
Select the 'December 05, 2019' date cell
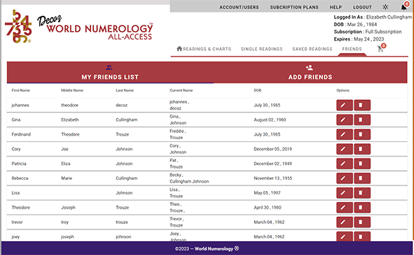[x=273, y=149]
